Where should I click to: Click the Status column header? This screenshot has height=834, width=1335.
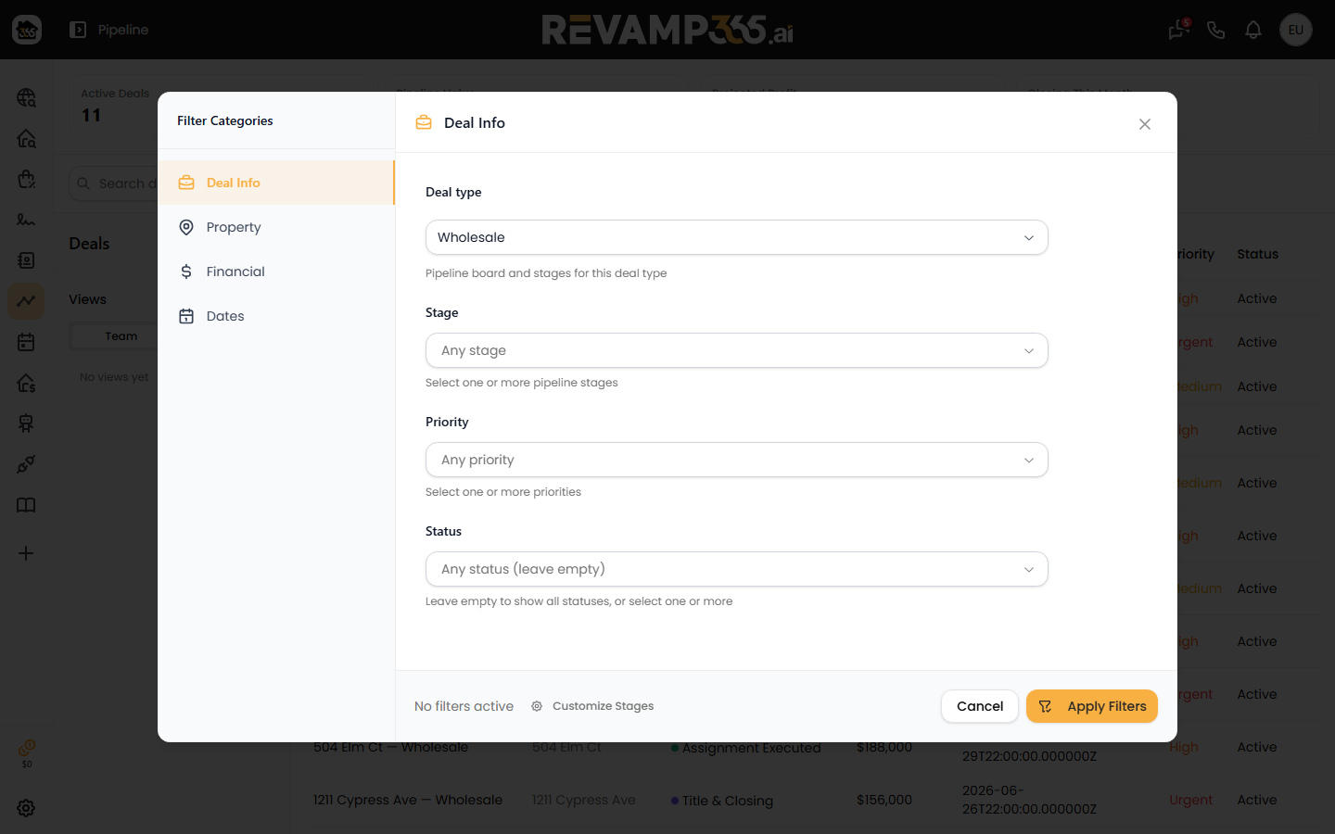pos(1257,254)
